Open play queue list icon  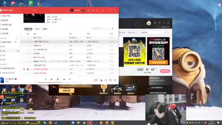coord(115,80)
